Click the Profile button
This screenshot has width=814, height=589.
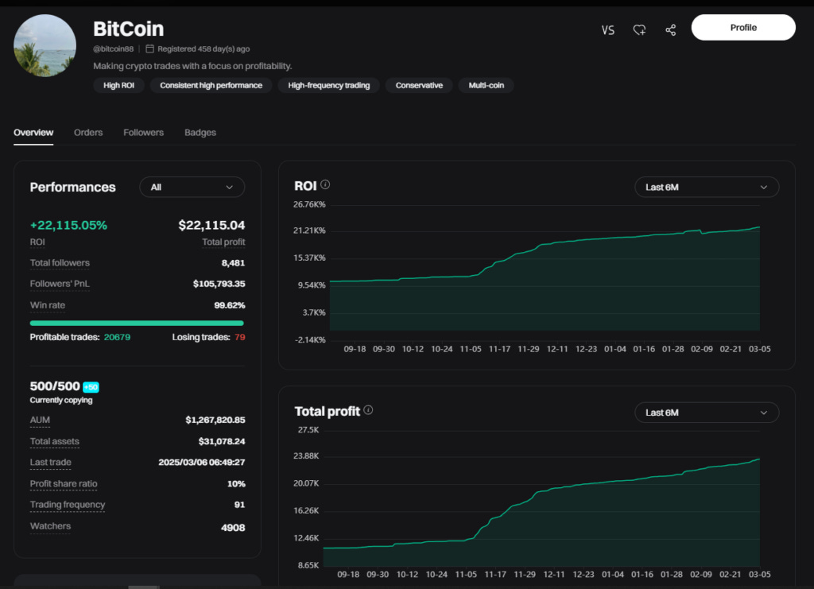point(743,28)
